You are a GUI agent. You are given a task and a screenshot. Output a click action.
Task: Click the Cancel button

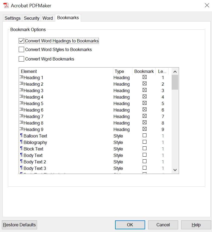163,225
